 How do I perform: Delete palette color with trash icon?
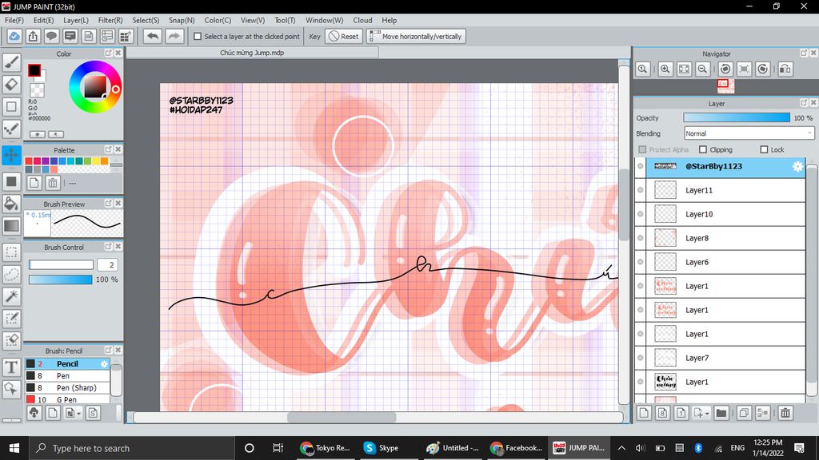(52, 183)
